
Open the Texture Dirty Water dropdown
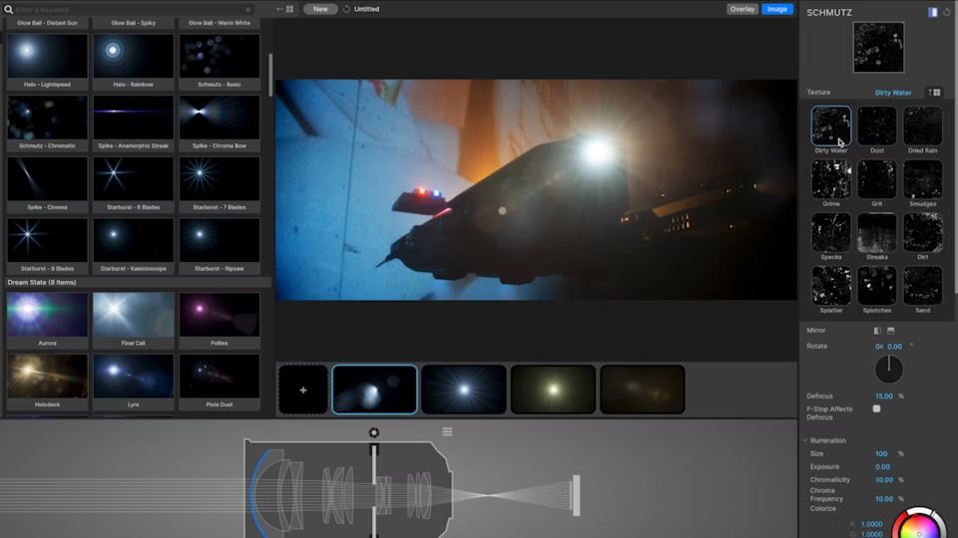[892, 93]
